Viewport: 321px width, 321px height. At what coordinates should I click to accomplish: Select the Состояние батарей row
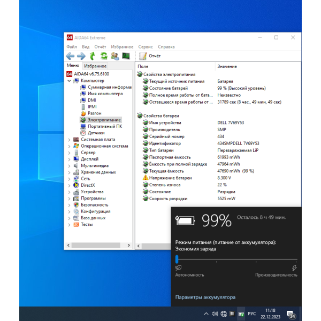pyautogui.click(x=218, y=88)
